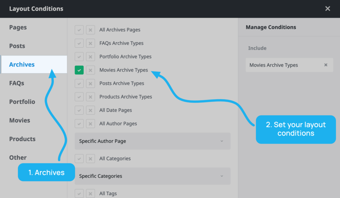Include Products Archive Types checkmark
This screenshot has height=198, width=340.
79,97
